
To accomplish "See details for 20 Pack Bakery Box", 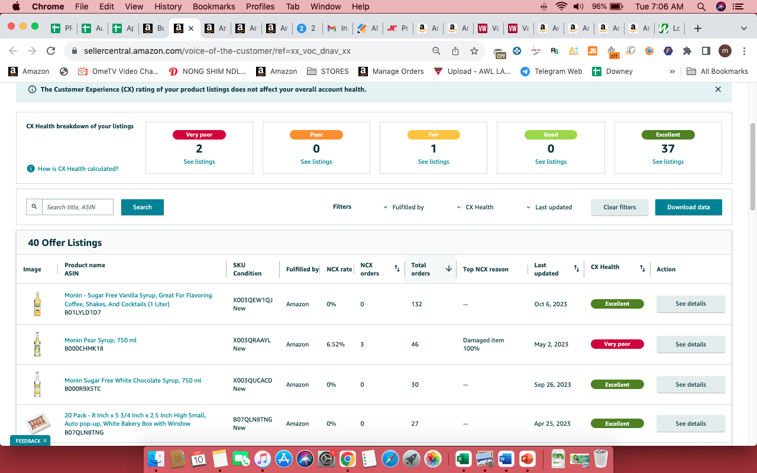I will point(691,423).
